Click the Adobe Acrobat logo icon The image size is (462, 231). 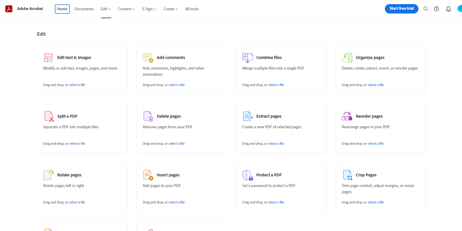(9, 9)
